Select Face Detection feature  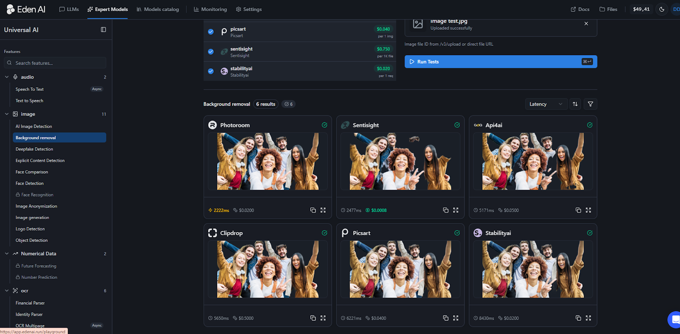(x=30, y=184)
